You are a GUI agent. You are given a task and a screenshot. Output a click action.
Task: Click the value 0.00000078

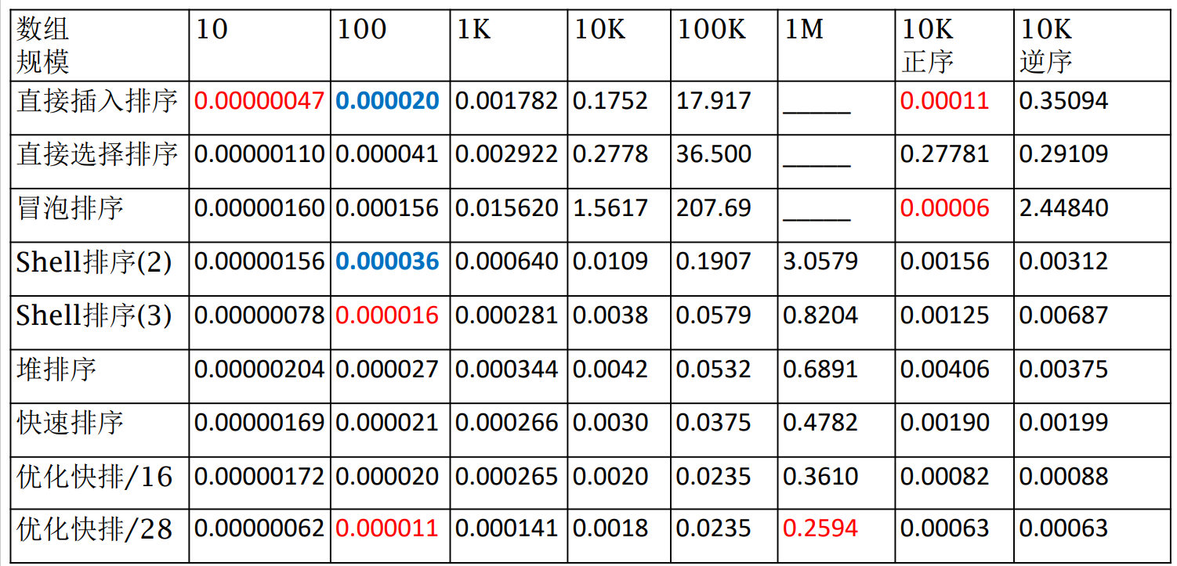pyautogui.click(x=259, y=315)
